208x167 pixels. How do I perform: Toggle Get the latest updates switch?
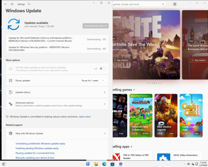(x=103, y=69)
